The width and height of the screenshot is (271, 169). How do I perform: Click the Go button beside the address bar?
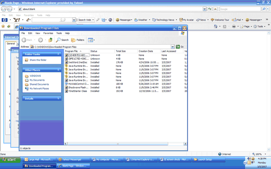click(180, 47)
